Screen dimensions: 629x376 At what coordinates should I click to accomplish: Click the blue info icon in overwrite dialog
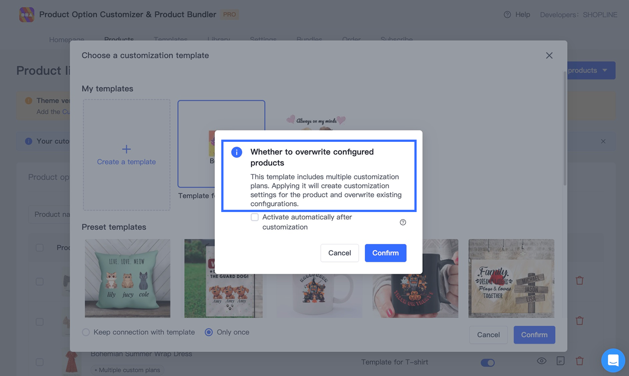click(236, 152)
